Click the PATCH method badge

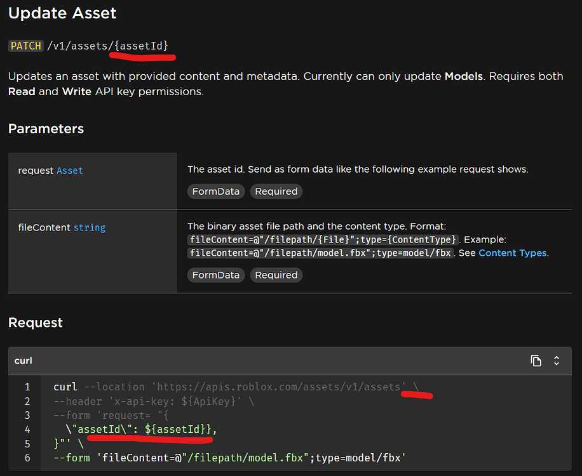[26, 46]
